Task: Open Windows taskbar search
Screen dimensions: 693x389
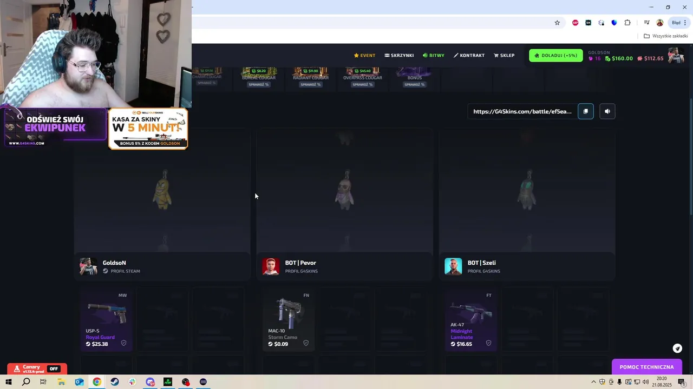Action: [x=26, y=382]
